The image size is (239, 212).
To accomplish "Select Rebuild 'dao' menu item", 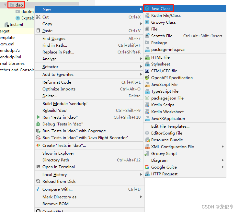I will tap(89, 111).
